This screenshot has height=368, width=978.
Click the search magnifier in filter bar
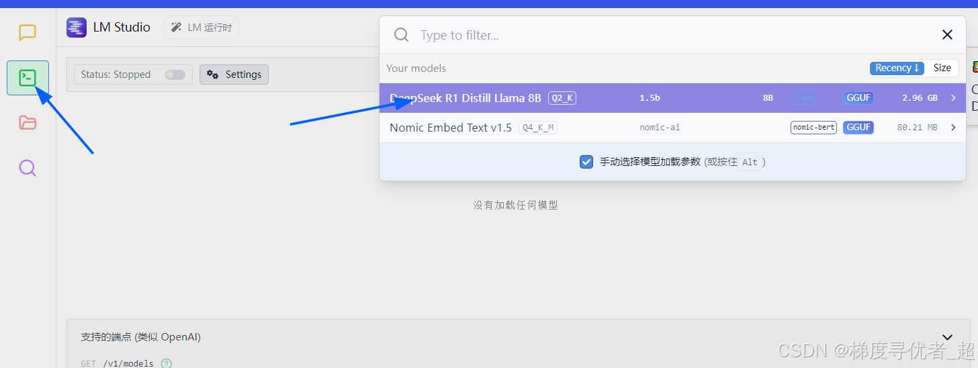coord(401,35)
